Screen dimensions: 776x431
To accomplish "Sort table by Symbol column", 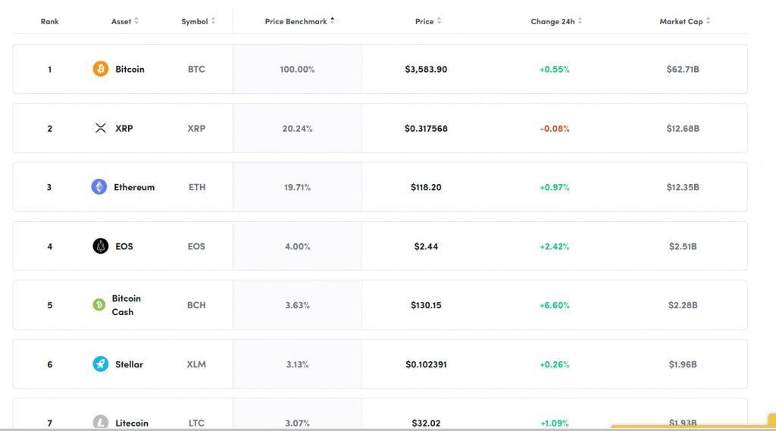I will pos(198,22).
